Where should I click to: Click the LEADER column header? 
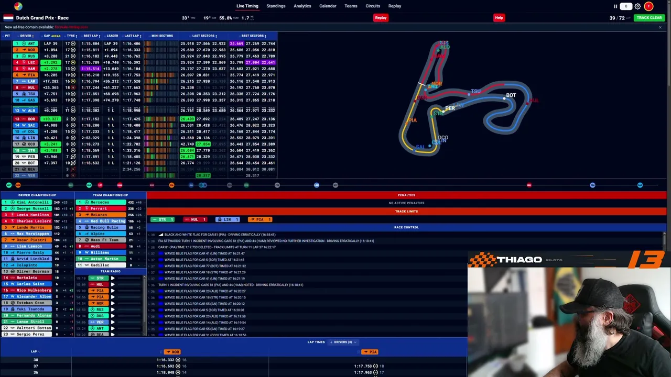(112, 36)
